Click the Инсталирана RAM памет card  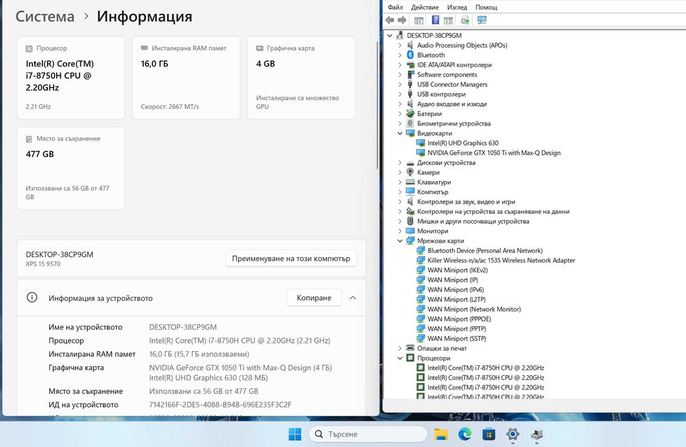186,78
